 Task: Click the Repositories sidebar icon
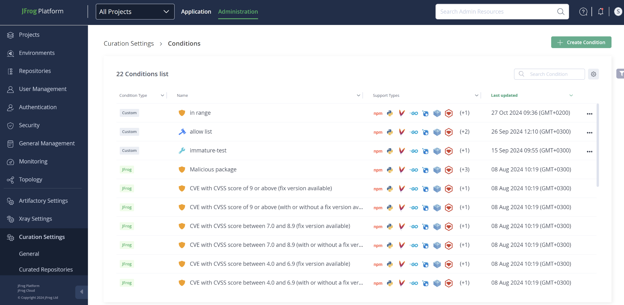click(x=10, y=71)
